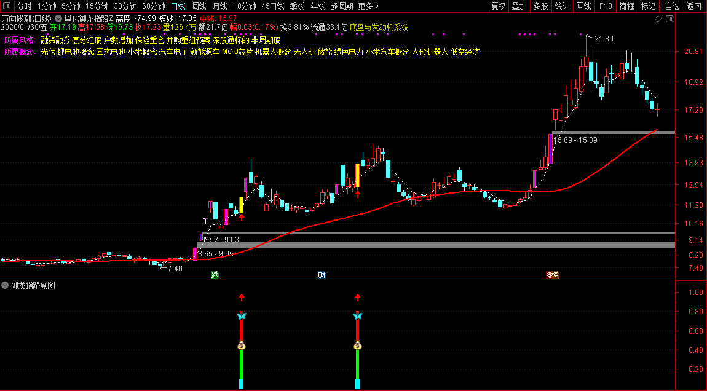This screenshot has width=707, height=391.
Task: Select the 5分钟 period
Action: (71, 6)
